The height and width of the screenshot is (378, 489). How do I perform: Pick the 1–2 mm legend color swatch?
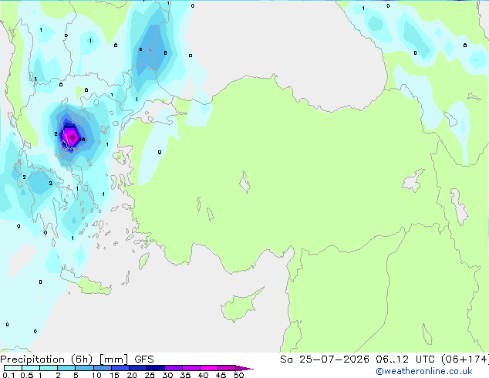[x=49, y=368]
